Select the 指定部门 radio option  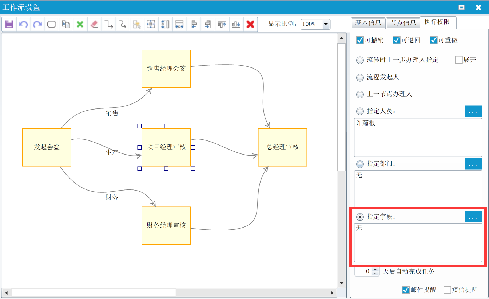pos(360,164)
